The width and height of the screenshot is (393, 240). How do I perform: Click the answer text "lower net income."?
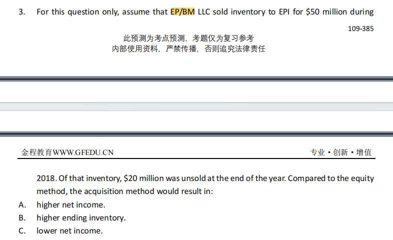pyautogui.click(x=70, y=231)
